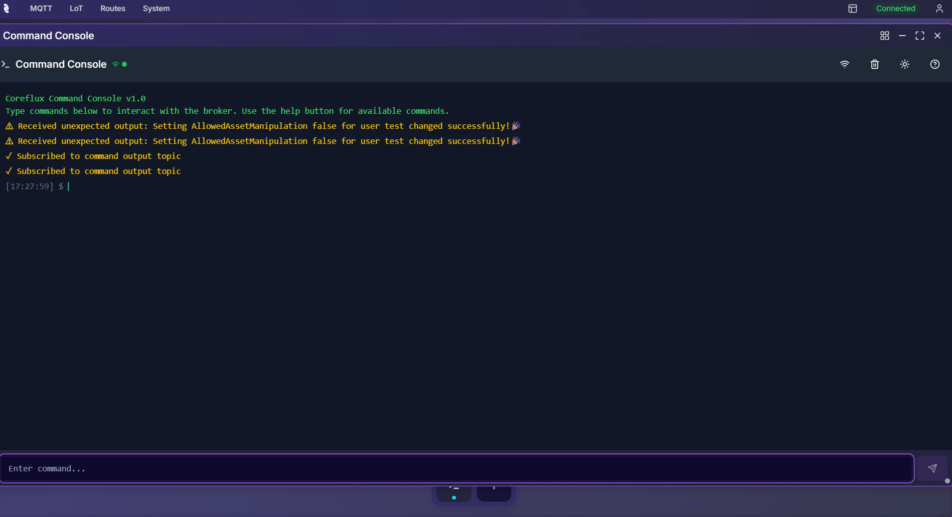Click the Connected status badge

896,9
